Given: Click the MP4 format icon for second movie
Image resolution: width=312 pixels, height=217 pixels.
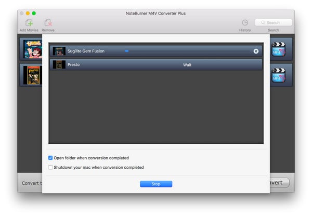Looking at the screenshot, I should (x=278, y=75).
